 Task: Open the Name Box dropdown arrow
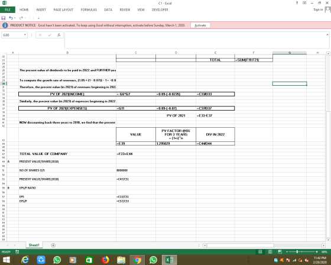pos(25,35)
